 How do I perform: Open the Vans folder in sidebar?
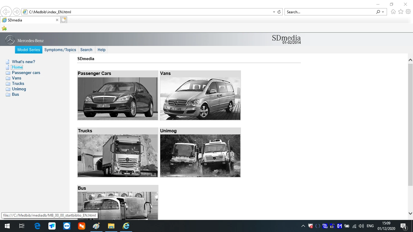tap(17, 78)
